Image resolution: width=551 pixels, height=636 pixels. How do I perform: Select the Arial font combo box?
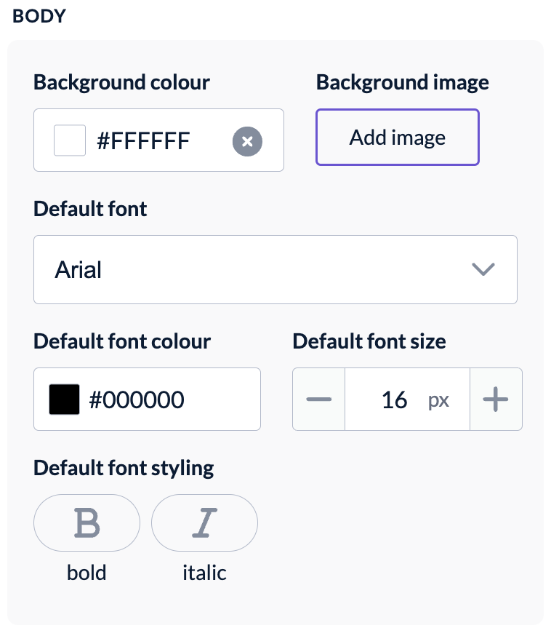pyautogui.click(x=275, y=269)
